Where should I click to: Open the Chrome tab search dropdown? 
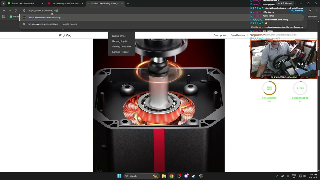point(3,3)
